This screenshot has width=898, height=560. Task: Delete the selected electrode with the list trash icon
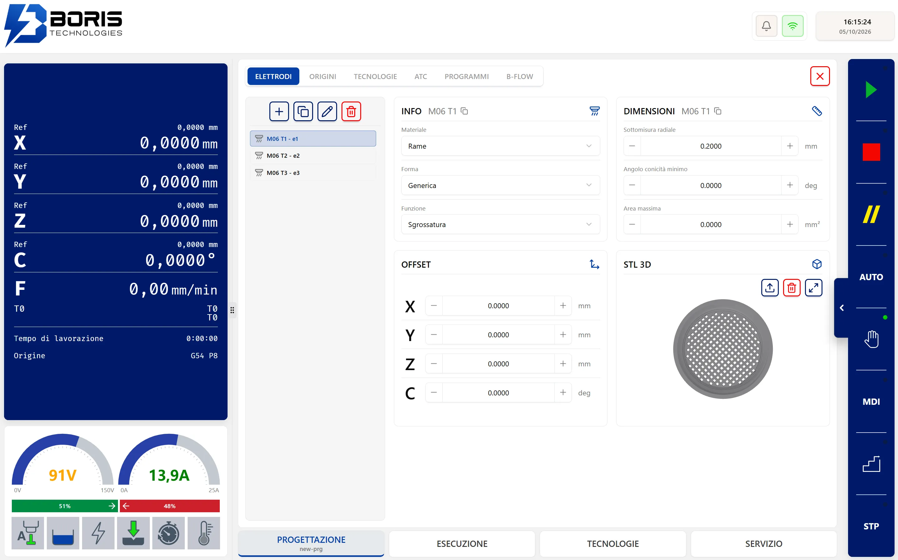pos(351,112)
